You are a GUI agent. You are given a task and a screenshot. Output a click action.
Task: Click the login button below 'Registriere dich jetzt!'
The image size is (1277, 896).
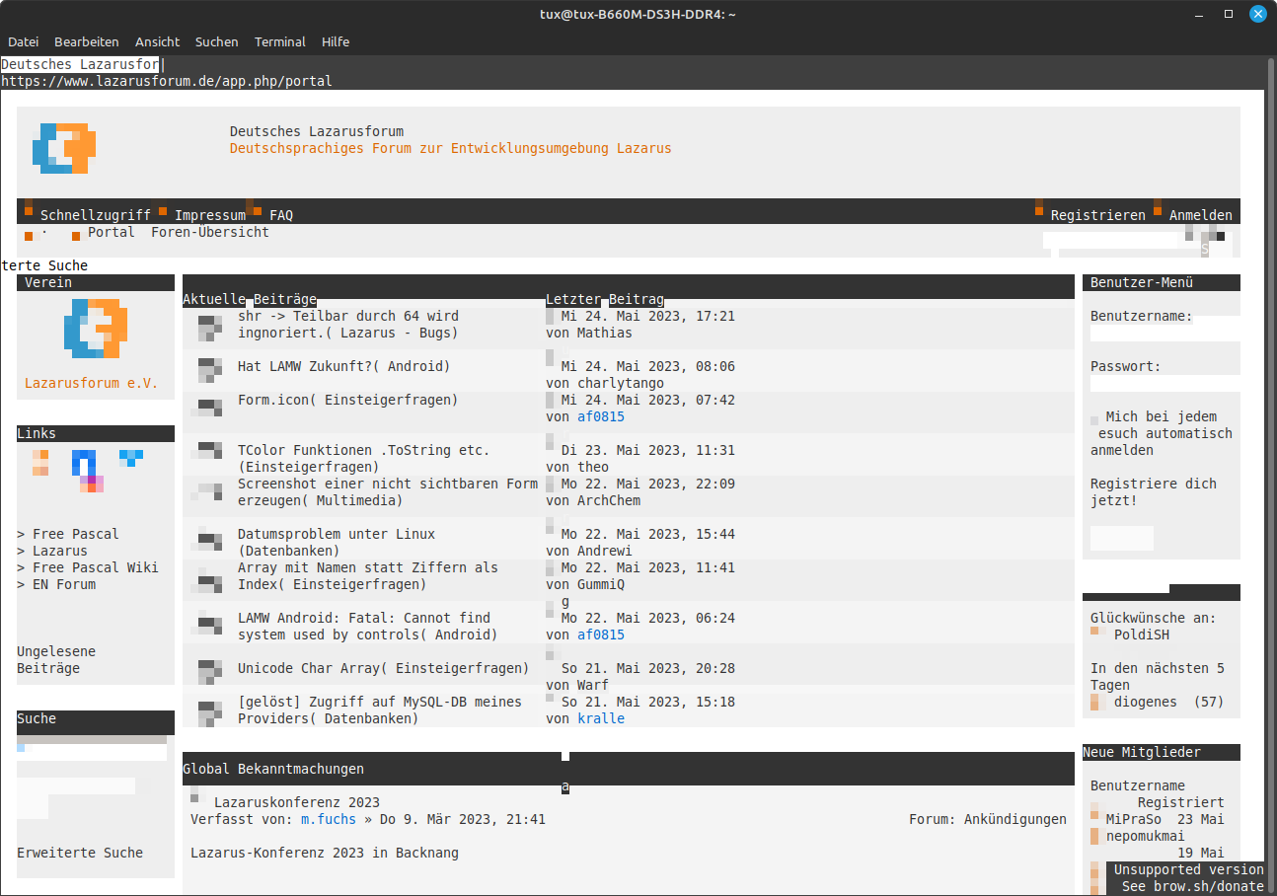pyautogui.click(x=1122, y=538)
